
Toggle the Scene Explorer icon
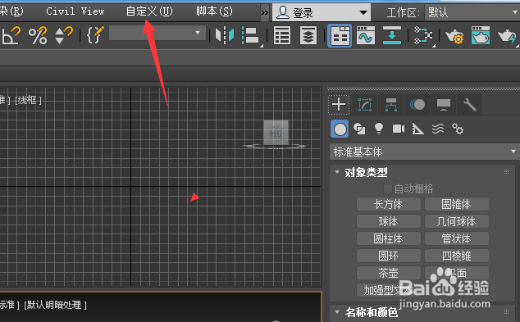point(282,35)
